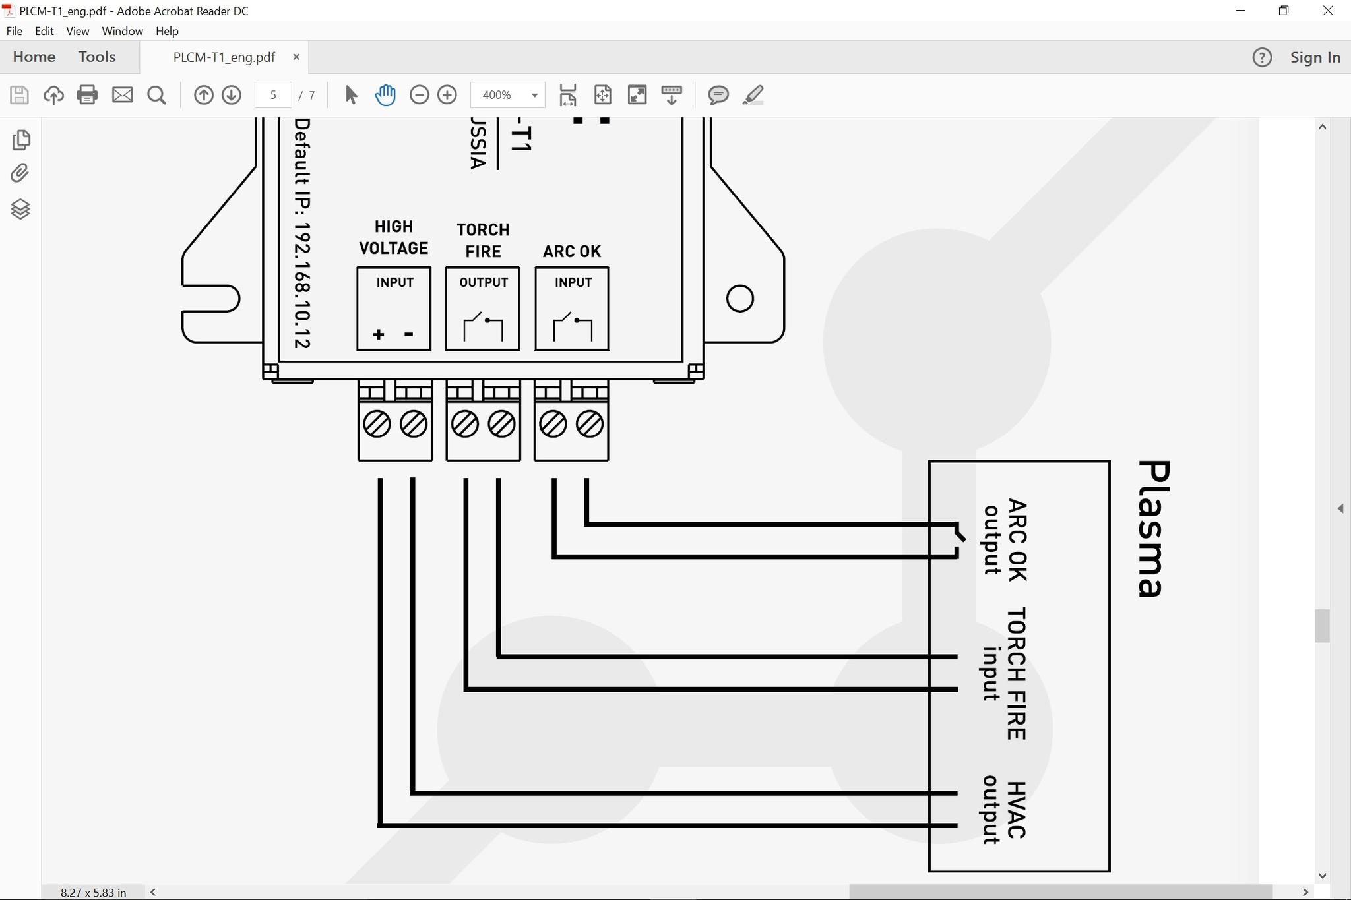Go to the Home view
Screen dimensions: 1351x900
click(x=34, y=57)
